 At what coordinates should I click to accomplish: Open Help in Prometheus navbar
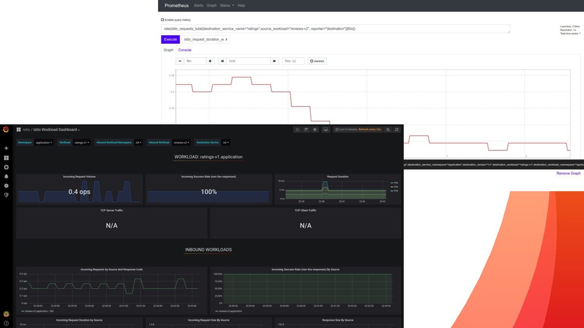tap(241, 6)
